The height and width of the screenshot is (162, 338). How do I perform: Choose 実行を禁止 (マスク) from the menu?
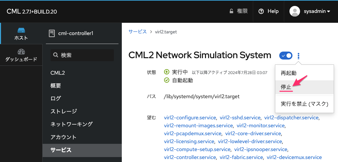pyautogui.click(x=304, y=104)
